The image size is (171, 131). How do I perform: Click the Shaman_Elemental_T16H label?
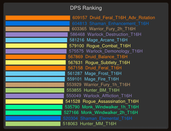point(106,118)
